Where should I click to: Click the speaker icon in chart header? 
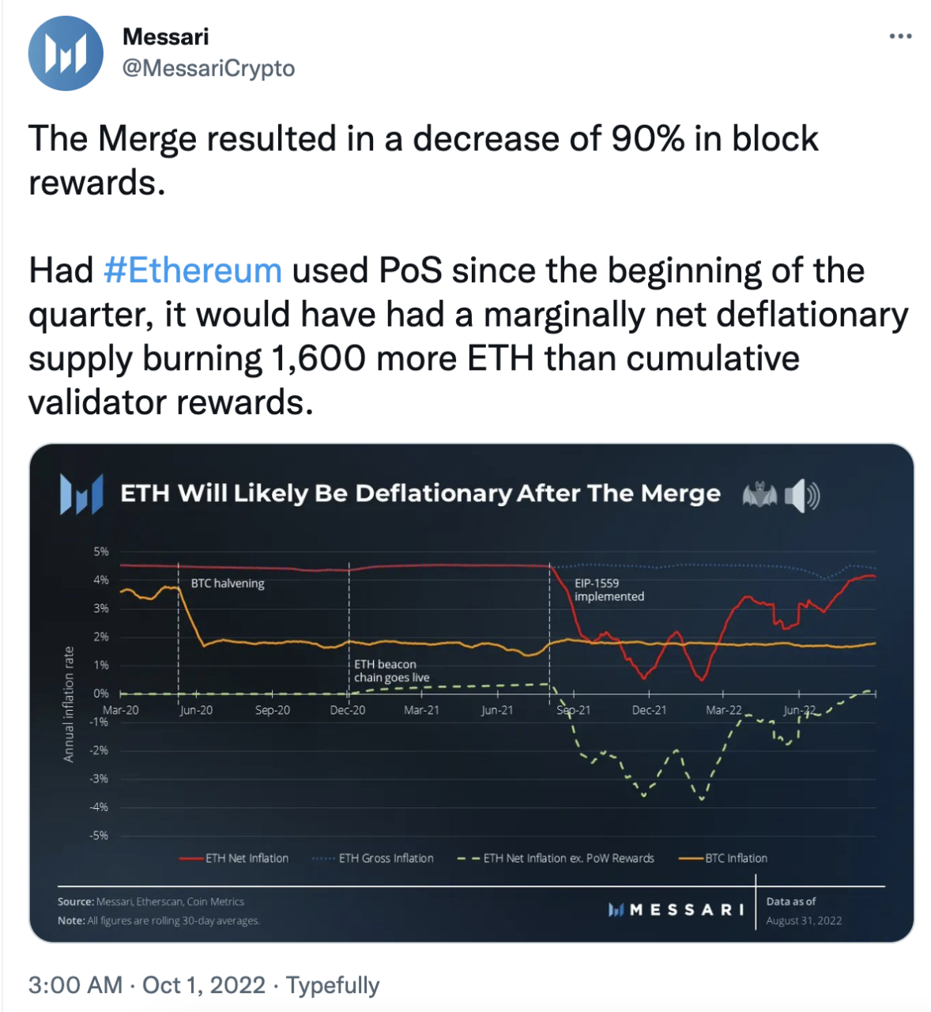tap(802, 496)
